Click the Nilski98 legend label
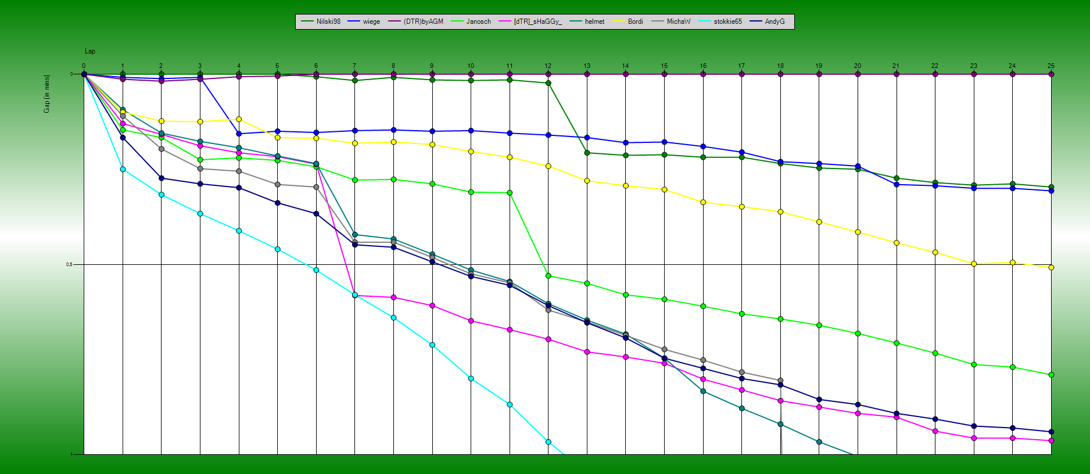Image resolution: width=1090 pixels, height=474 pixels. pyautogui.click(x=328, y=21)
